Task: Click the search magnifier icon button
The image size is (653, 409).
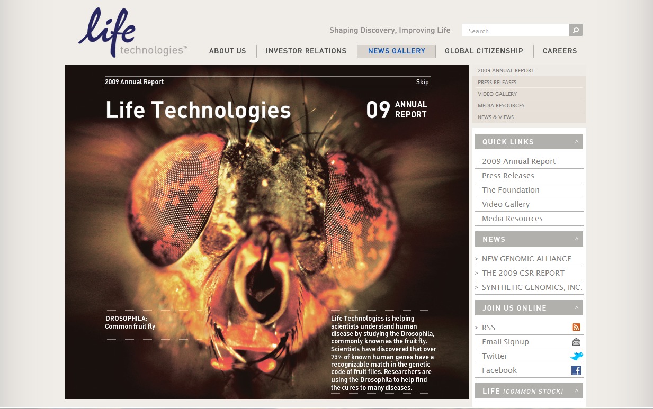Action: tap(576, 30)
